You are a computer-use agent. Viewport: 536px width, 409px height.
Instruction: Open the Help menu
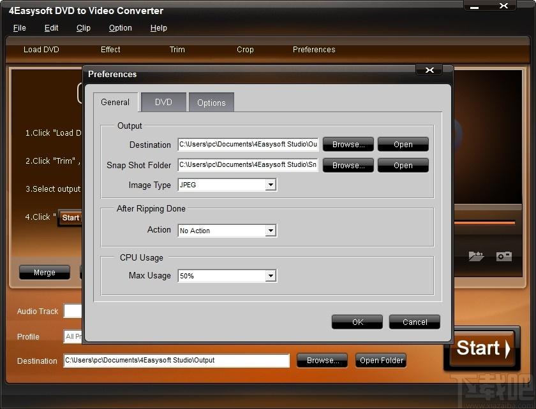click(x=159, y=28)
